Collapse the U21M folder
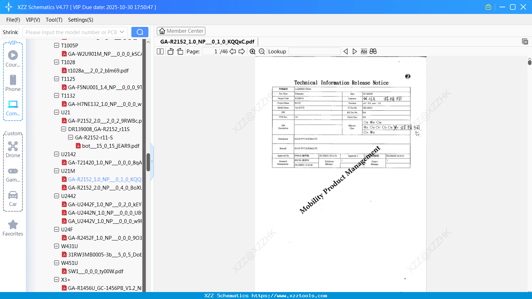532x299 pixels. pyautogui.click(x=57, y=171)
